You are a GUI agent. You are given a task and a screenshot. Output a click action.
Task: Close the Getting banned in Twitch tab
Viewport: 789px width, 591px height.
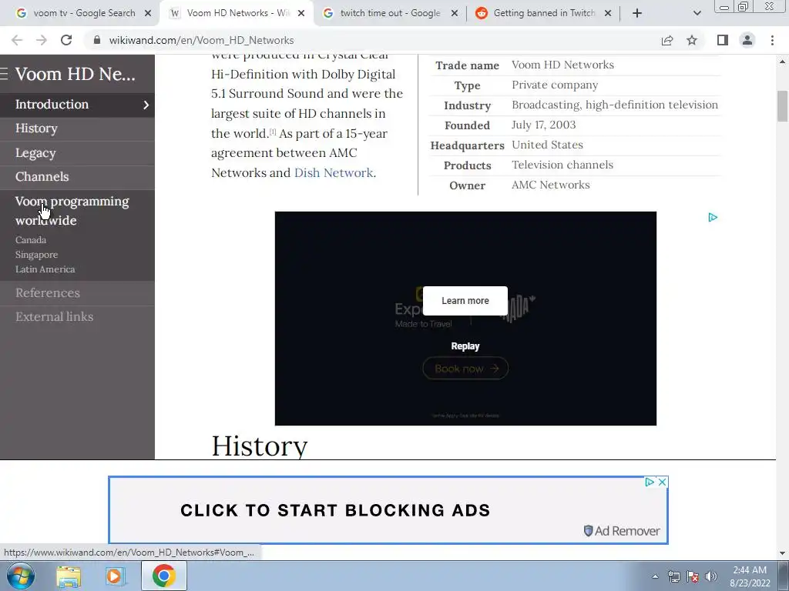[x=608, y=13]
